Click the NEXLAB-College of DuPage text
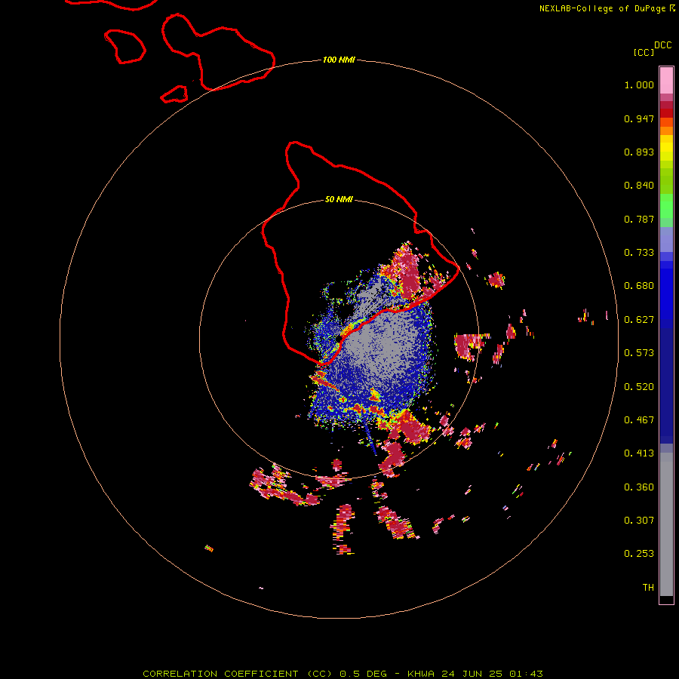The image size is (679, 679). click(x=602, y=8)
